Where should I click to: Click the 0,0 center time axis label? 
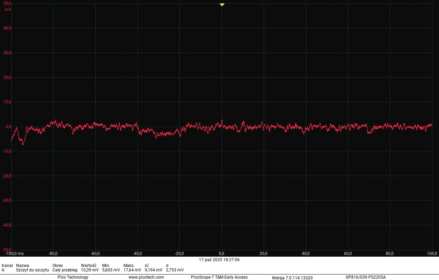tap(222, 254)
